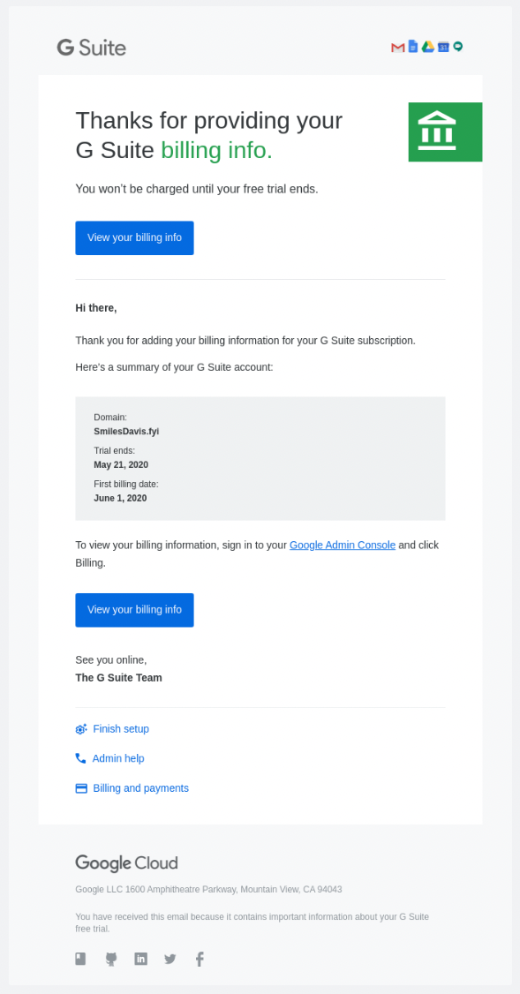Click the G Suite logo
This screenshot has width=520, height=994.
tap(91, 48)
